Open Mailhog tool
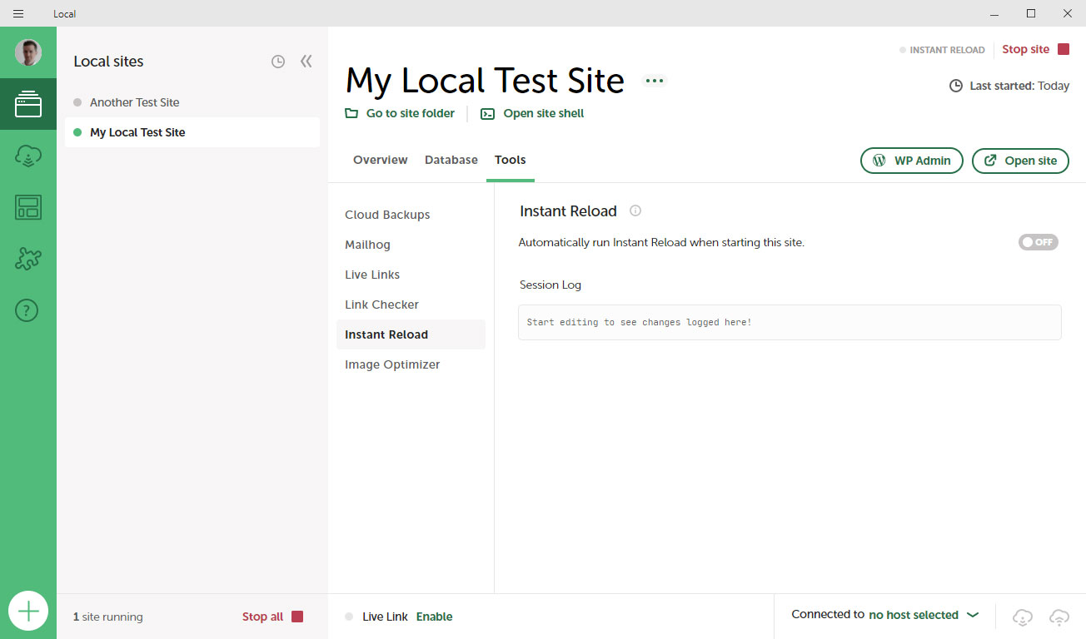1086x639 pixels. [x=367, y=245]
